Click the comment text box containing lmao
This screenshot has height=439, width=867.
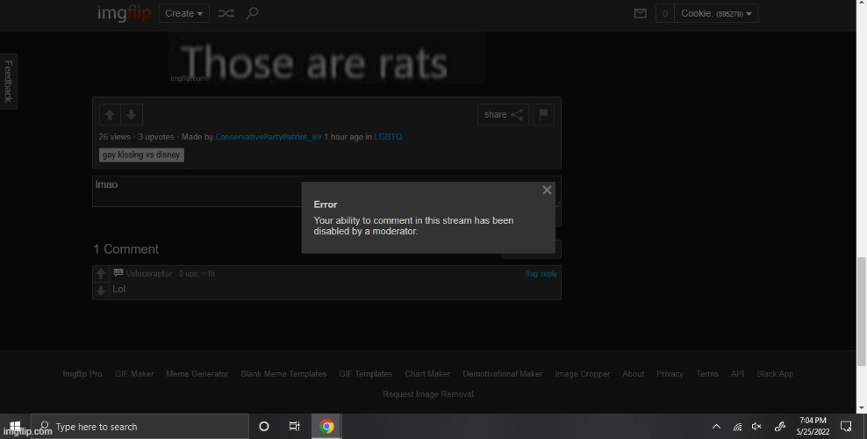click(x=326, y=191)
